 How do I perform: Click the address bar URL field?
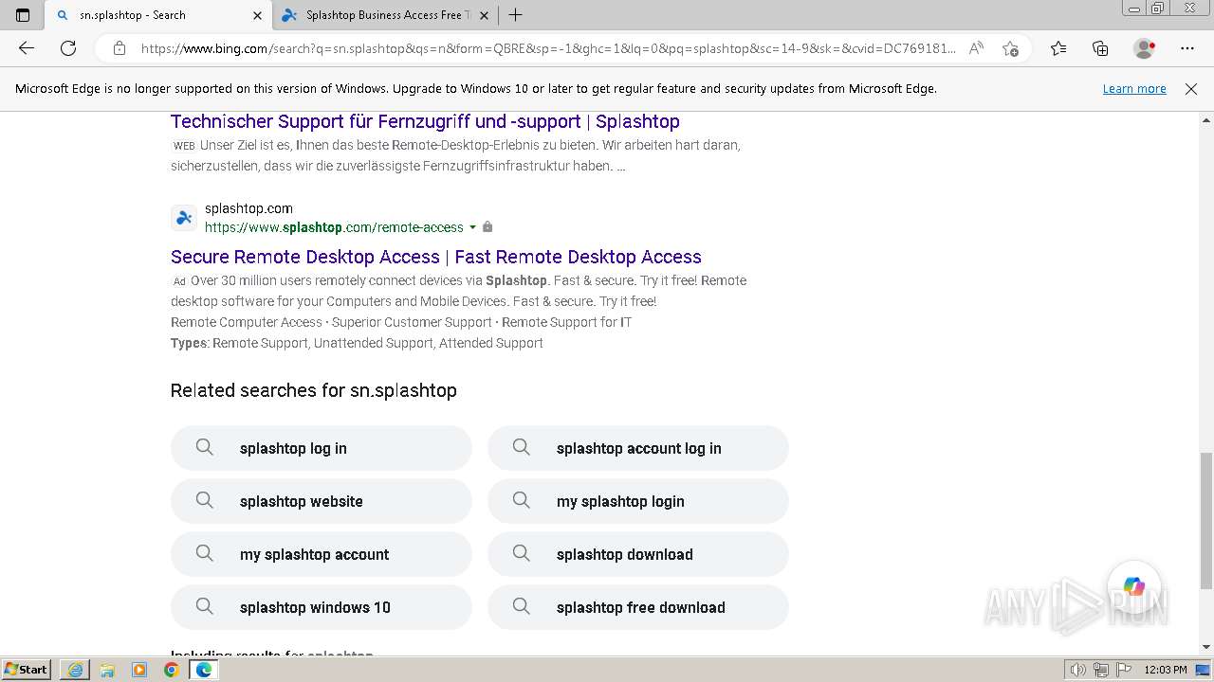(548, 48)
